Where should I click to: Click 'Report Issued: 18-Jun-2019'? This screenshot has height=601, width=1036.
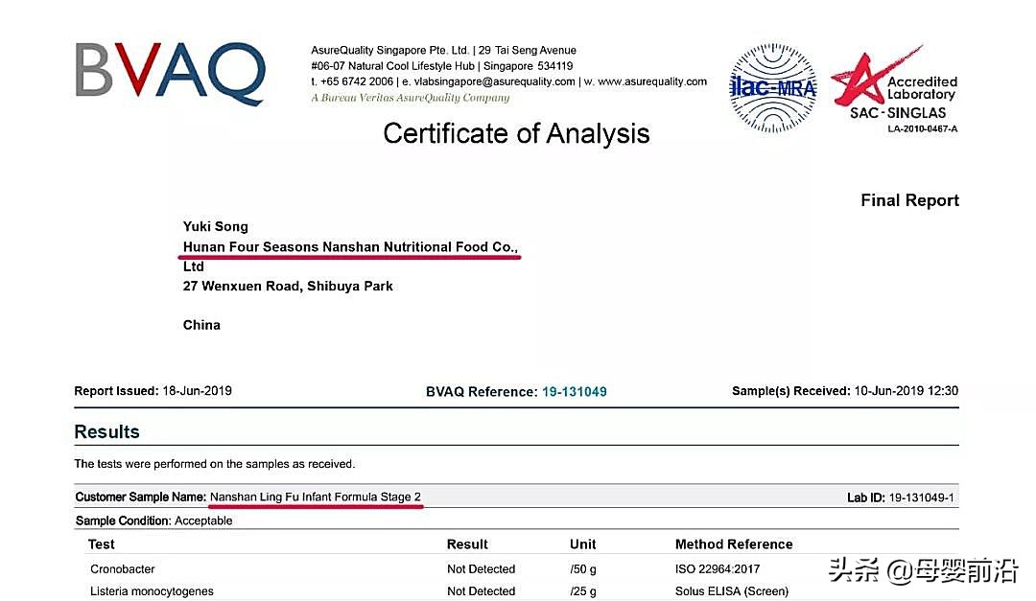[x=153, y=391]
